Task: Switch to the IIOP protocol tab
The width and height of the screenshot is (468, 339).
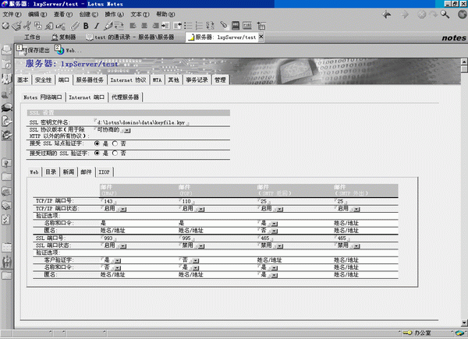Action: coord(105,172)
